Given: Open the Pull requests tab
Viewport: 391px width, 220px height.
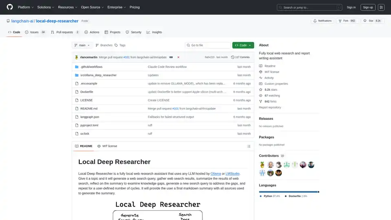Looking at the screenshot, I should click(x=65, y=32).
